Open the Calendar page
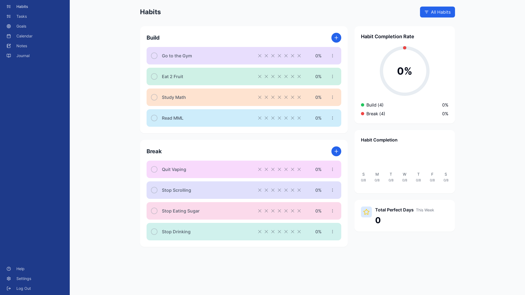This screenshot has width=525, height=295. pos(24,36)
